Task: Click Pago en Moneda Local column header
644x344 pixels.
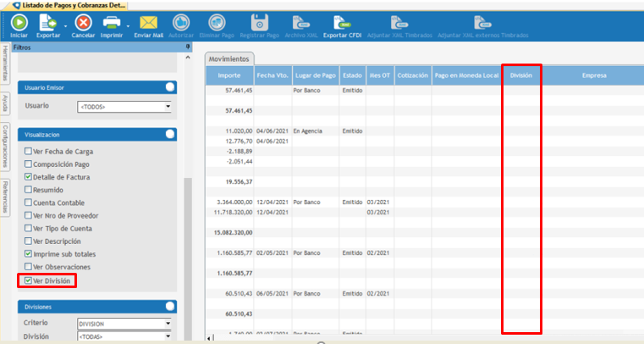Action: (466, 75)
